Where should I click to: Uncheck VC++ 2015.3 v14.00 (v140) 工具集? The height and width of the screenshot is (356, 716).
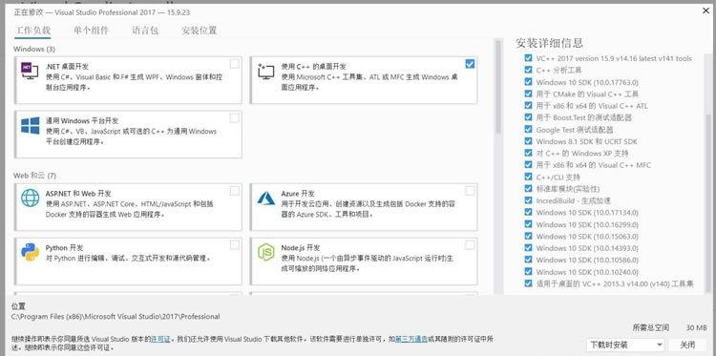[528, 283]
